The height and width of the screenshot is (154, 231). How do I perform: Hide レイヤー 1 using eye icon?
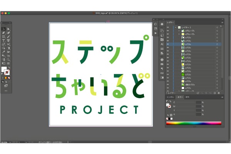168,28
